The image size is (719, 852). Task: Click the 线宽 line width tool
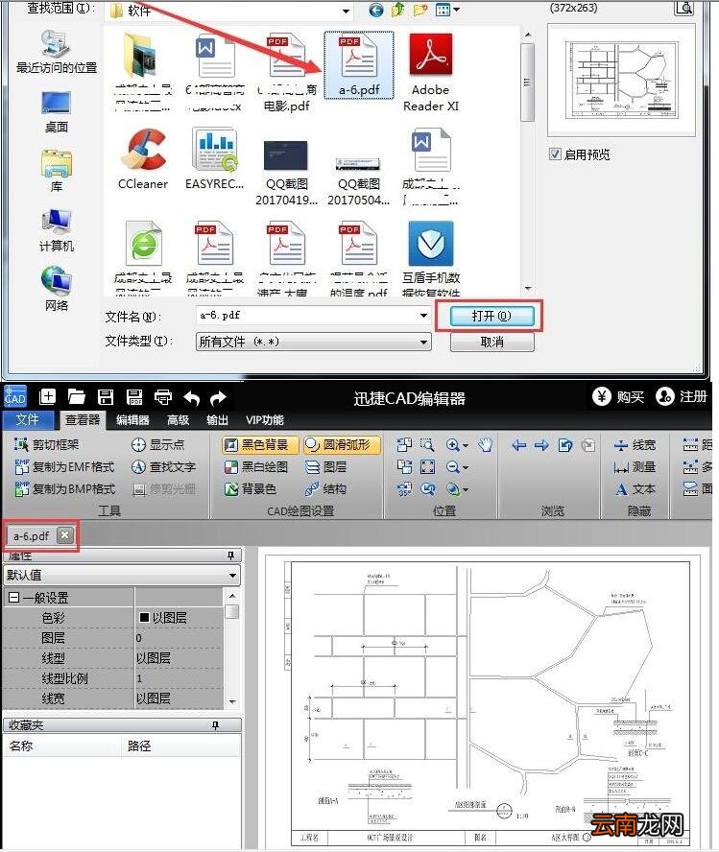pos(635,445)
